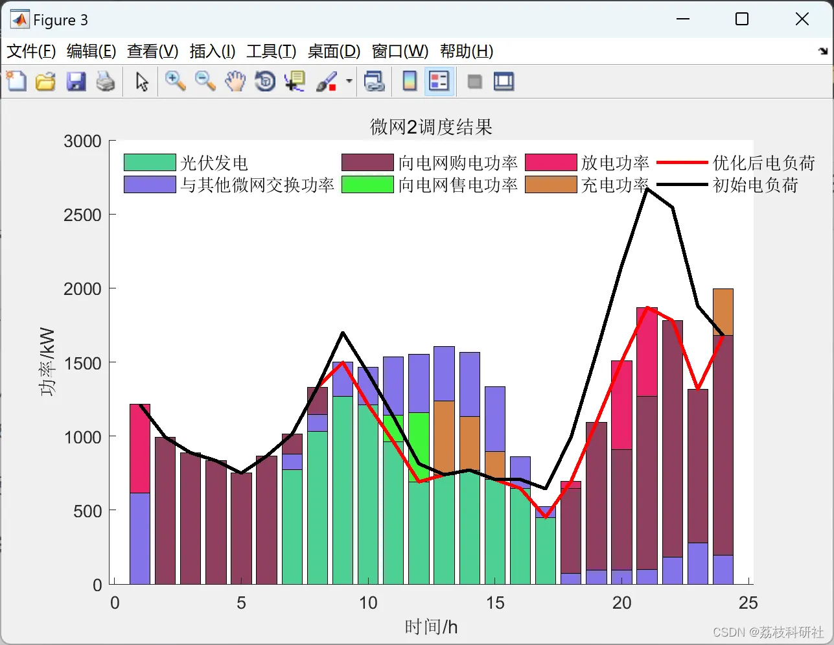834x645 pixels.
Task: Open the 插入(I) menu
Action: [213, 51]
